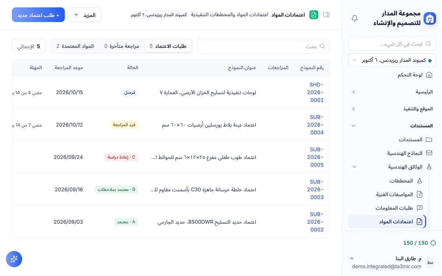Screen dimensions: 442x276
Task: Toggle the sidebar panel icon in header
Action: point(326,15)
